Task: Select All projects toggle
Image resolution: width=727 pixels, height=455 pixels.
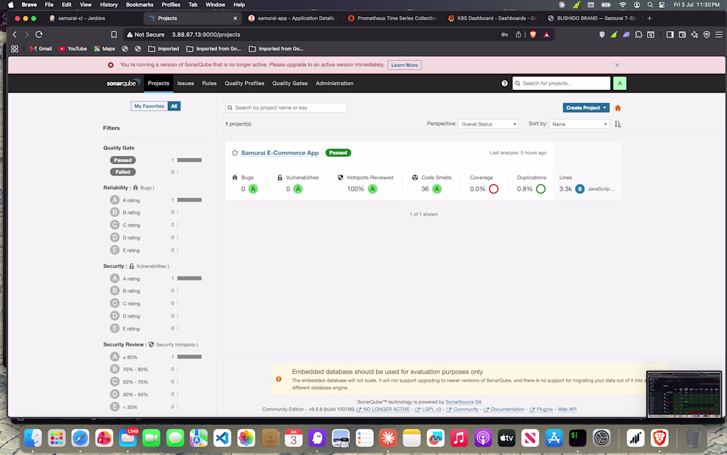Action: (x=174, y=106)
